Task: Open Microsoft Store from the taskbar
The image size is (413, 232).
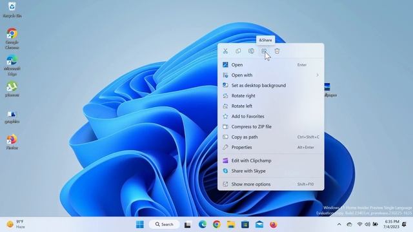Action: tap(245, 224)
